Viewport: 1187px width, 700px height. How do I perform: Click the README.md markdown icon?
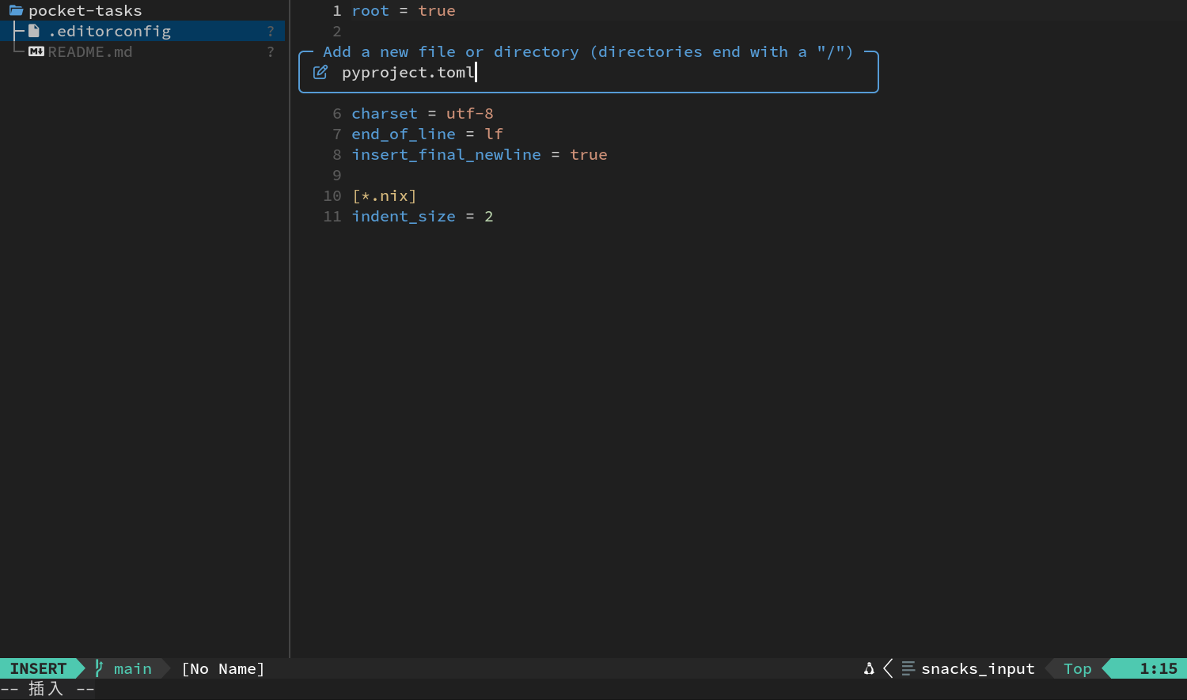(x=36, y=51)
